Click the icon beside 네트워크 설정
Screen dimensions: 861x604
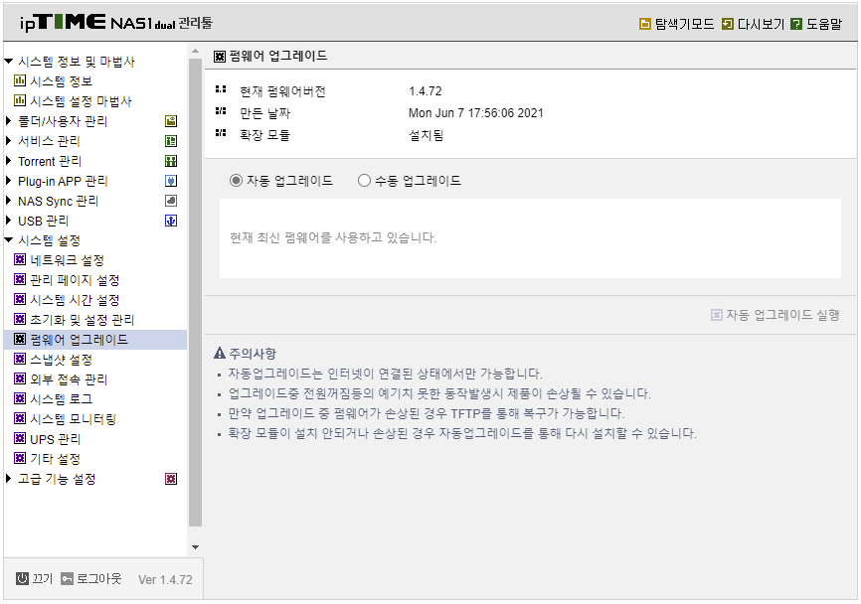[x=20, y=260]
